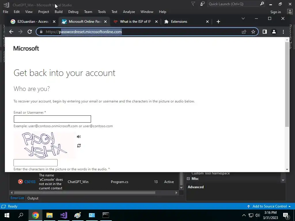Open Chrome tab search dropdown chevron
Screen dimensions: 295x221
coord(243,18)
